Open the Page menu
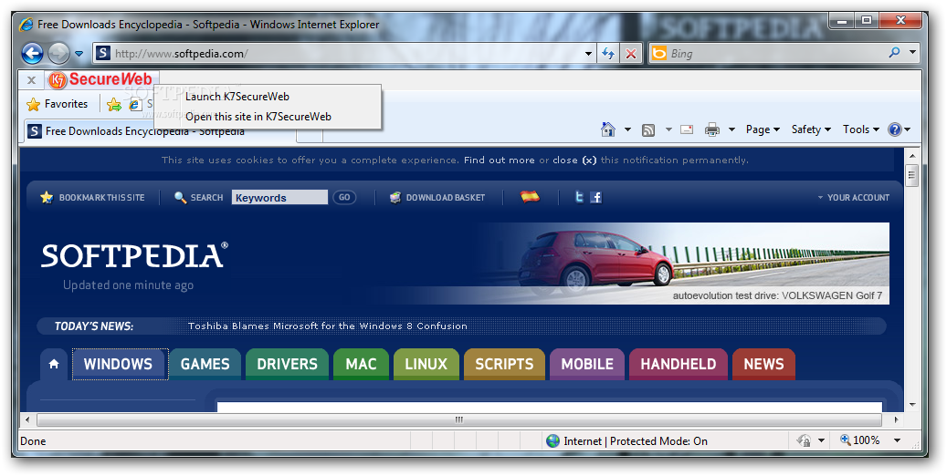947x476 pixels. [763, 129]
